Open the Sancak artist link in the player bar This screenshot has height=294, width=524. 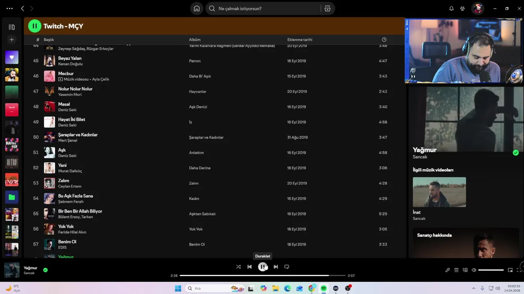click(x=29, y=273)
